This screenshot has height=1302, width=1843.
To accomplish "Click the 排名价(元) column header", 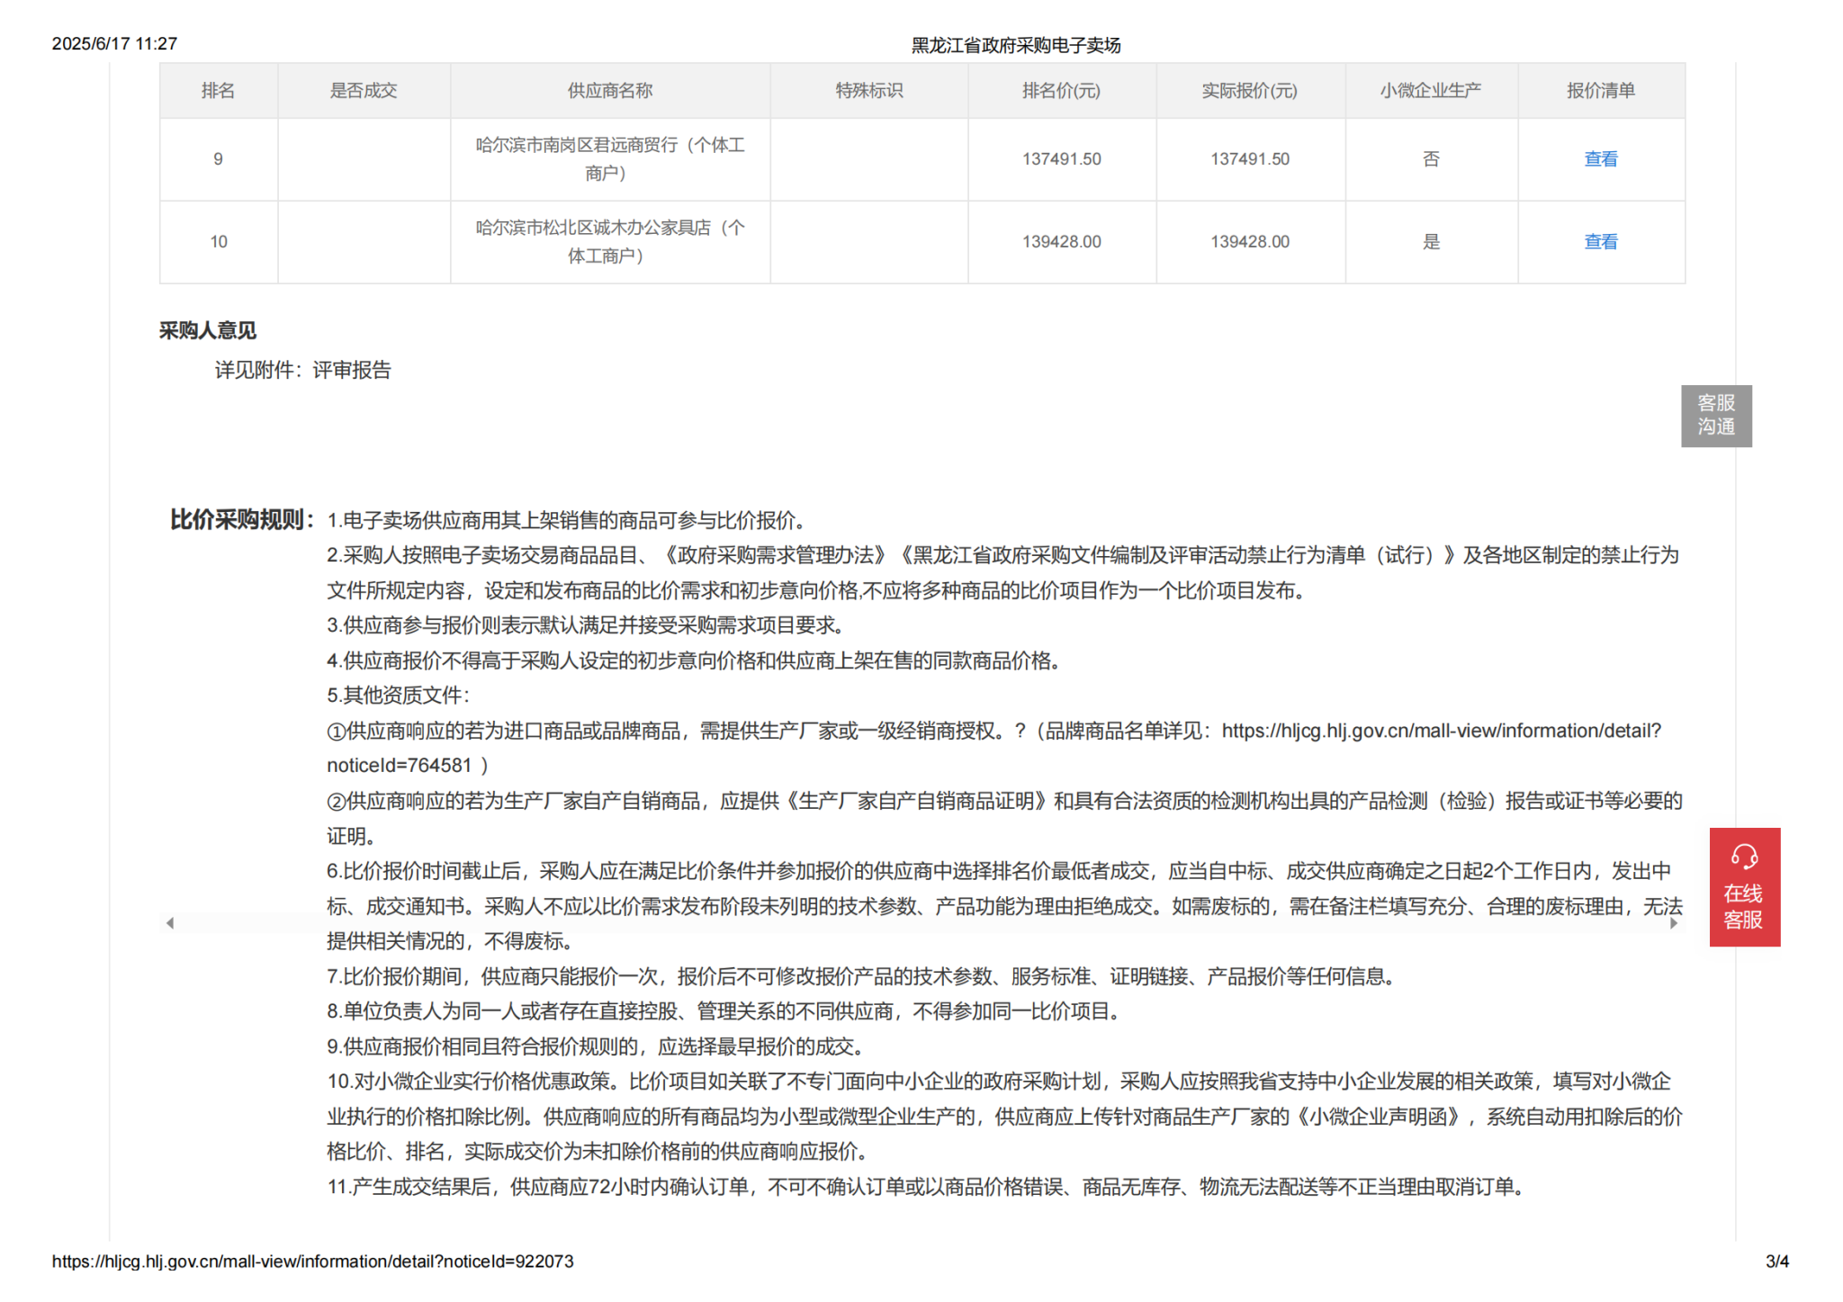I will [x=1061, y=91].
